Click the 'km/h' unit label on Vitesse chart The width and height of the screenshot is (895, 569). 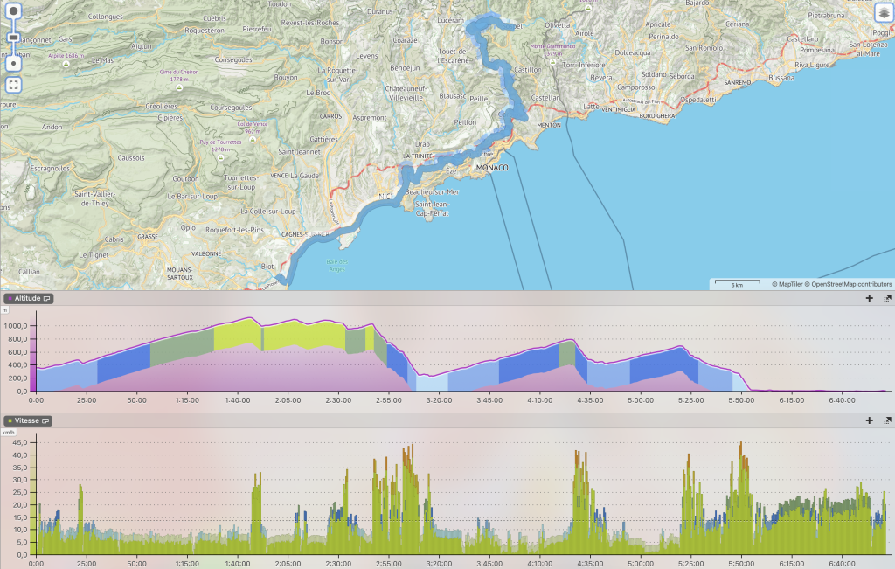pyautogui.click(x=8, y=432)
